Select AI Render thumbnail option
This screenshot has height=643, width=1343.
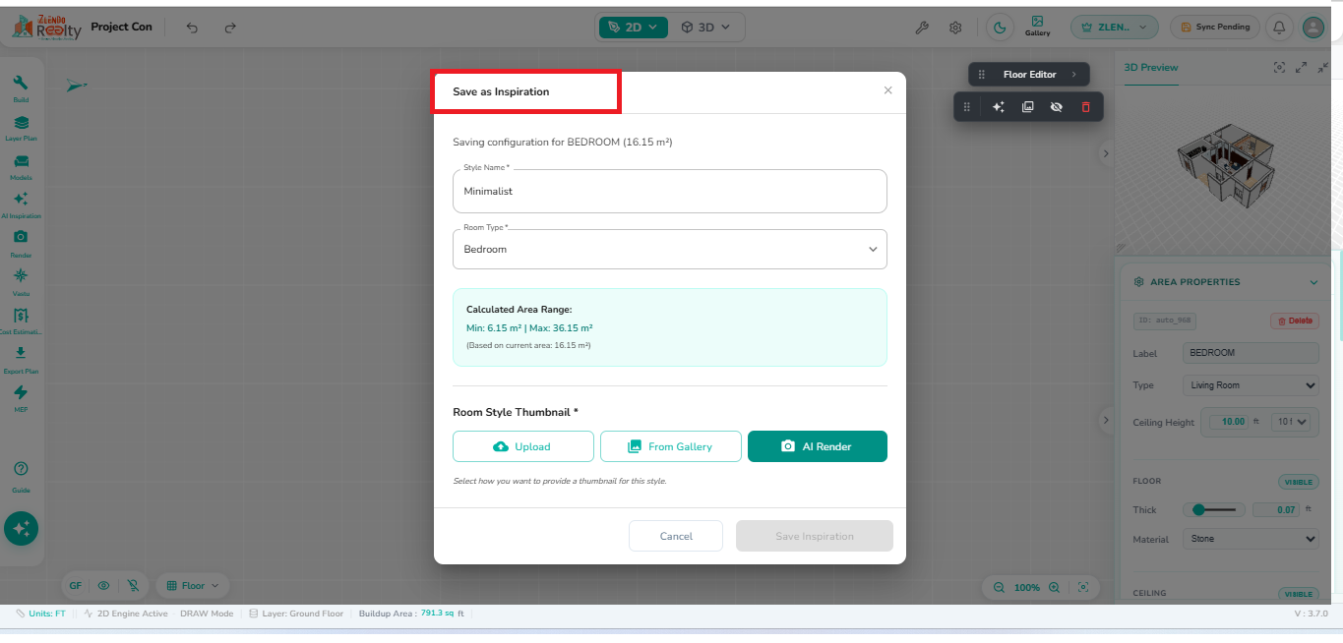818,446
